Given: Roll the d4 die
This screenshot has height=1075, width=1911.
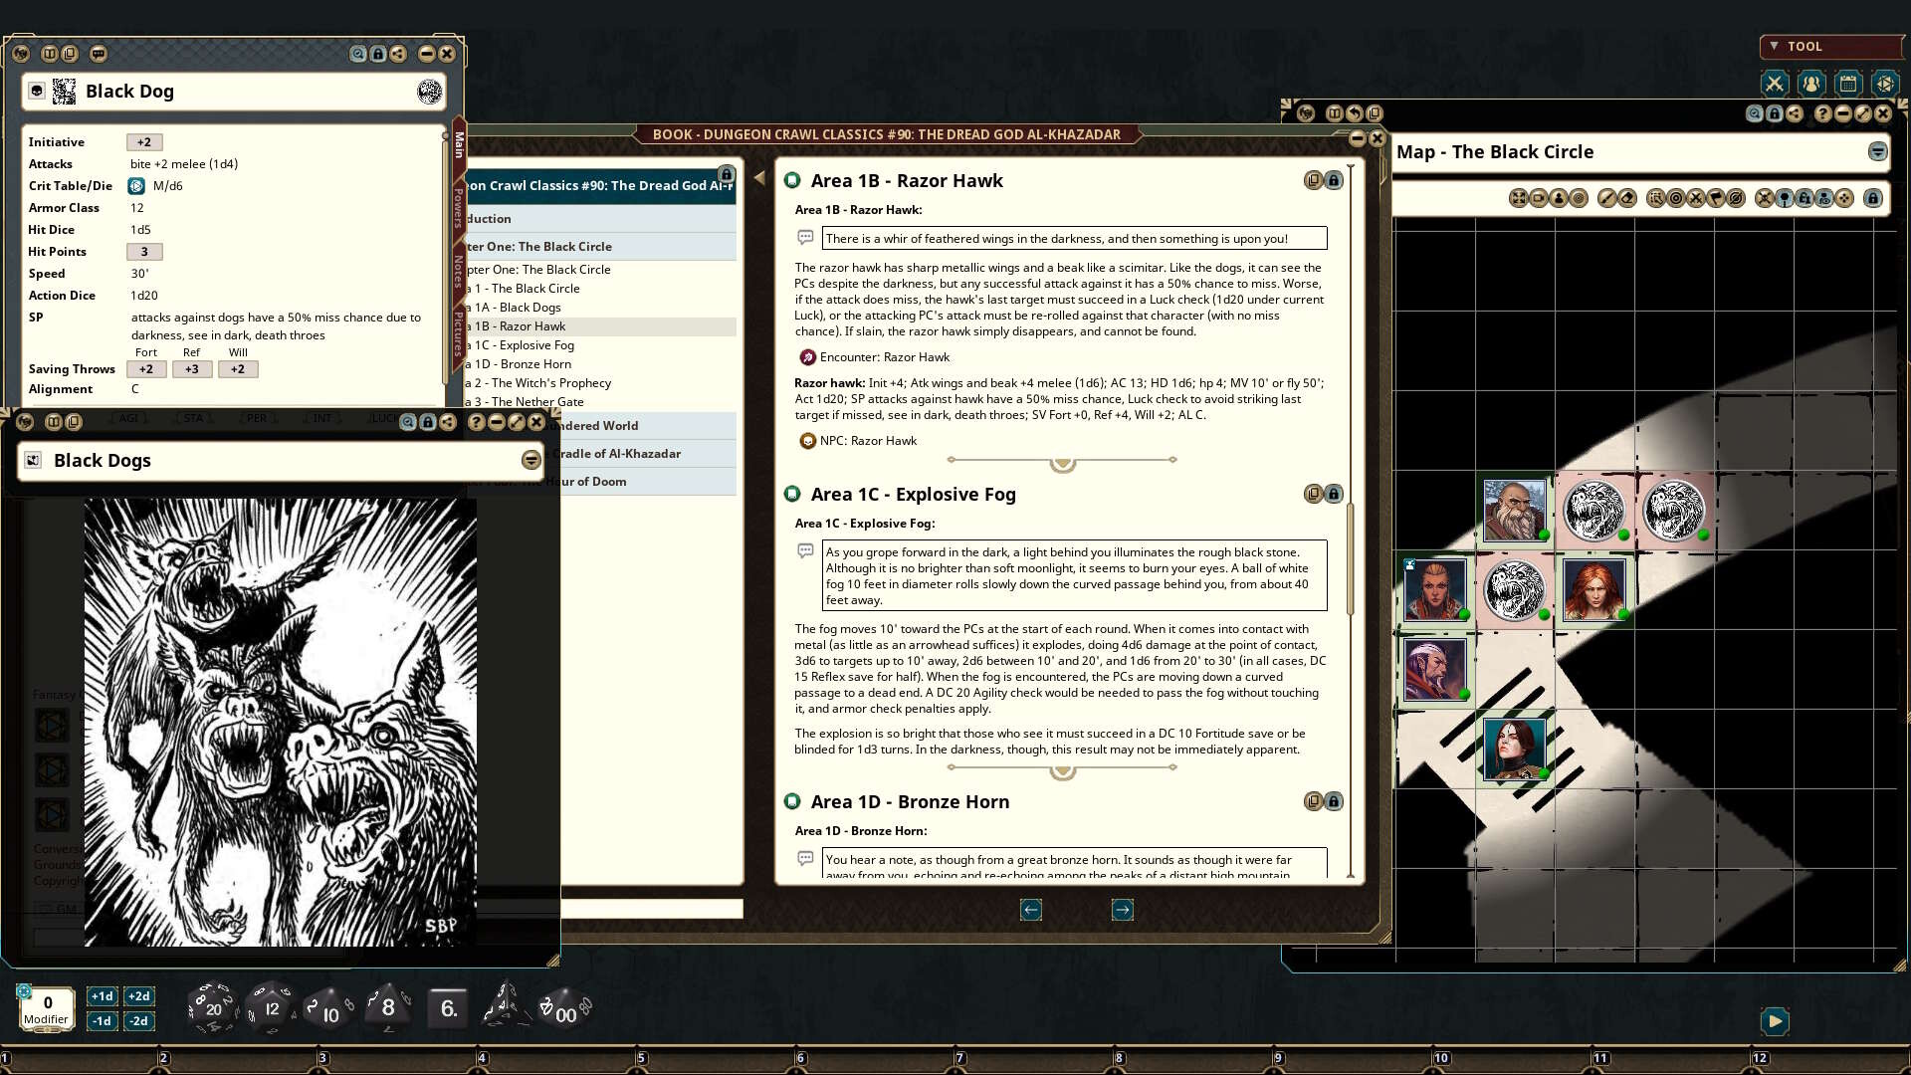Looking at the screenshot, I should 507,1005.
